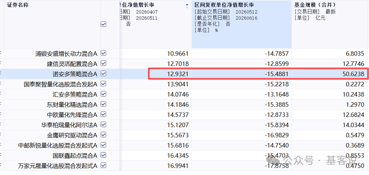Click fund name 万家元晟量化选股混合发起式A
The height and width of the screenshot is (175, 369).
(x=58, y=166)
